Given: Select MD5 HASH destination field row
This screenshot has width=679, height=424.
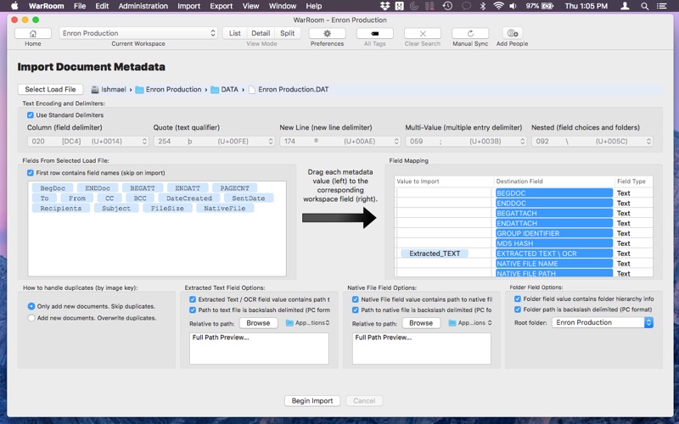Looking at the screenshot, I should tap(554, 243).
